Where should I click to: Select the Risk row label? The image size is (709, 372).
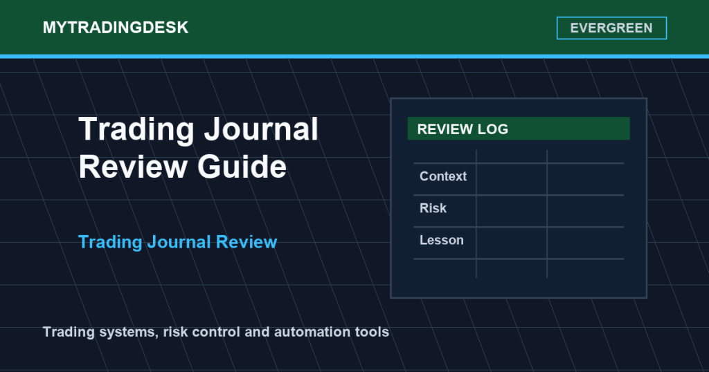433,208
